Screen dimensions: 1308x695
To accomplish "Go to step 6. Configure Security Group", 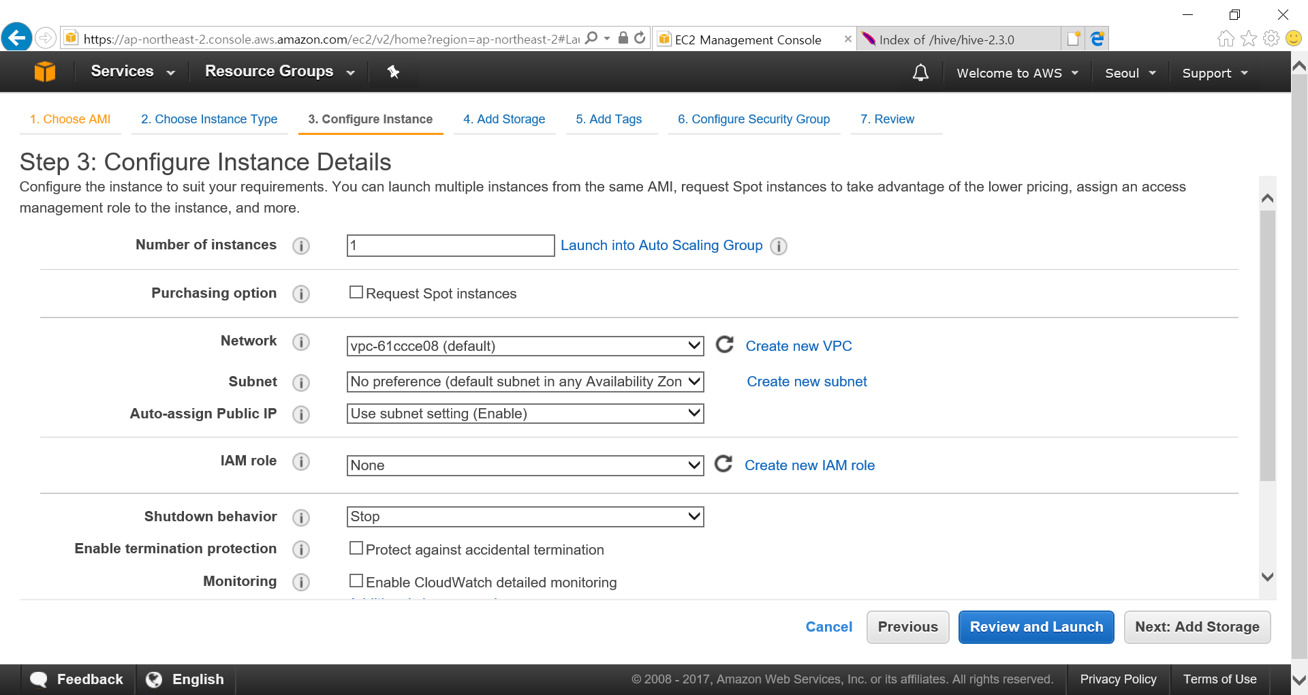I will point(753,119).
